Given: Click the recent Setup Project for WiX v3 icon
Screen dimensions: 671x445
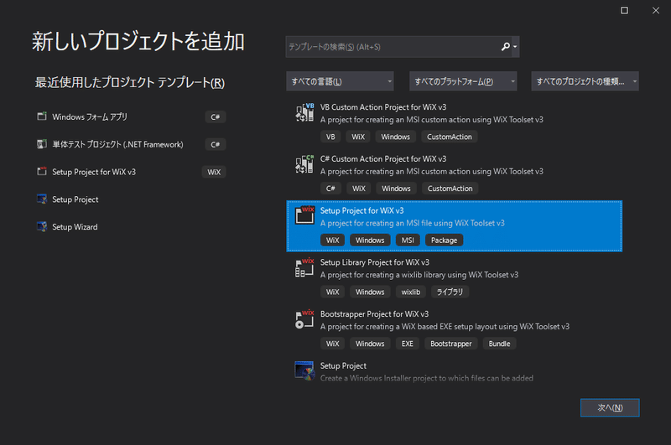Looking at the screenshot, I should click(x=41, y=172).
